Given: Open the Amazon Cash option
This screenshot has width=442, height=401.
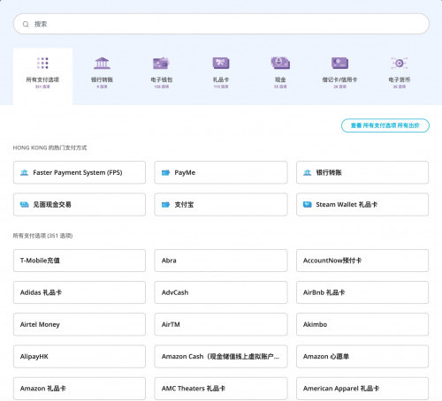Looking at the screenshot, I should (x=221, y=357).
